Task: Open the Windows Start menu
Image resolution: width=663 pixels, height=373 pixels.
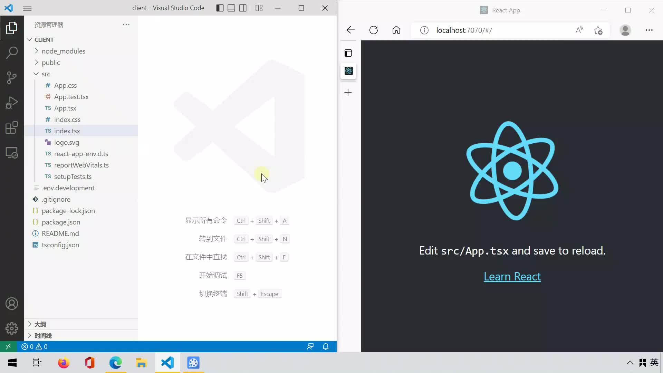Action: (12, 363)
